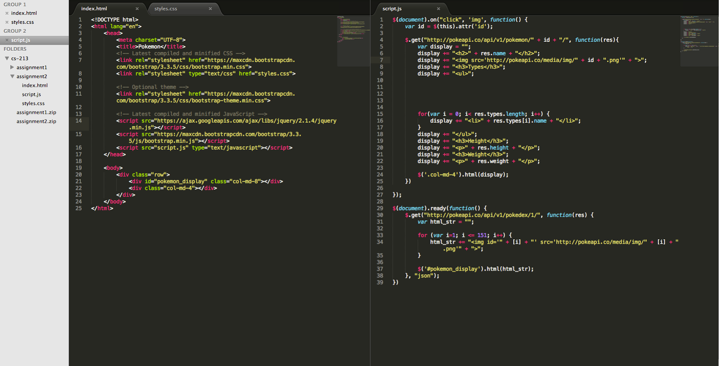719x366 pixels.
Task: Click the 'var id' line in script.js
Action: pos(449,27)
